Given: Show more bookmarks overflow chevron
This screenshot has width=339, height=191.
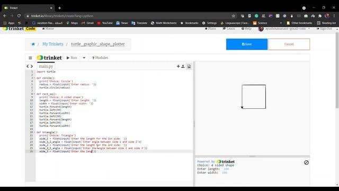Looking at the screenshot, I should pos(281,23).
